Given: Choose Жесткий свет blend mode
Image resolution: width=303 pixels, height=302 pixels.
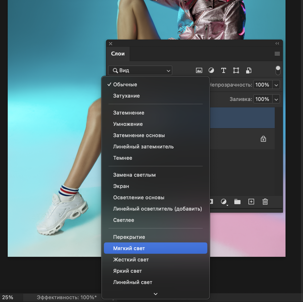Looking at the screenshot, I should point(156,260).
